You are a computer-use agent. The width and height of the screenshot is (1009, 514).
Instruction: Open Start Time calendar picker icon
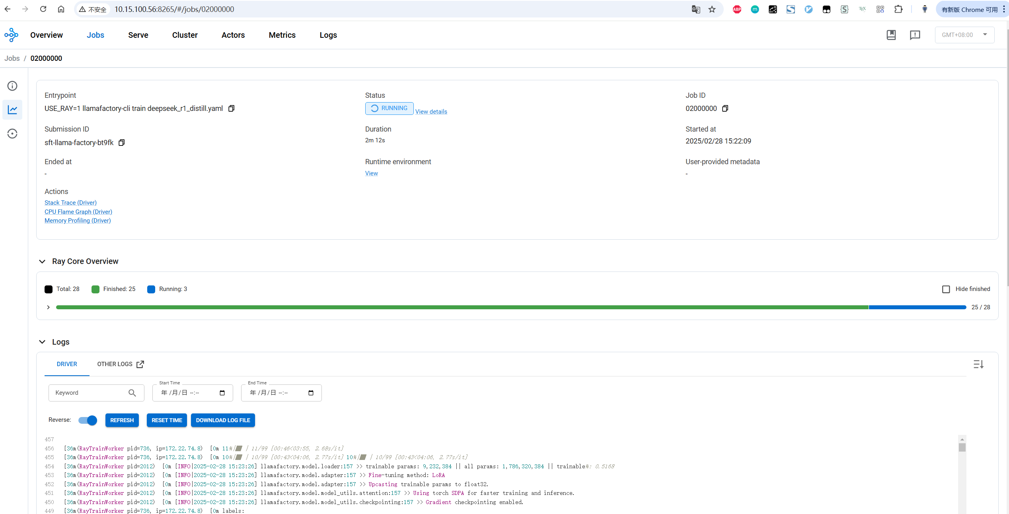click(x=222, y=393)
